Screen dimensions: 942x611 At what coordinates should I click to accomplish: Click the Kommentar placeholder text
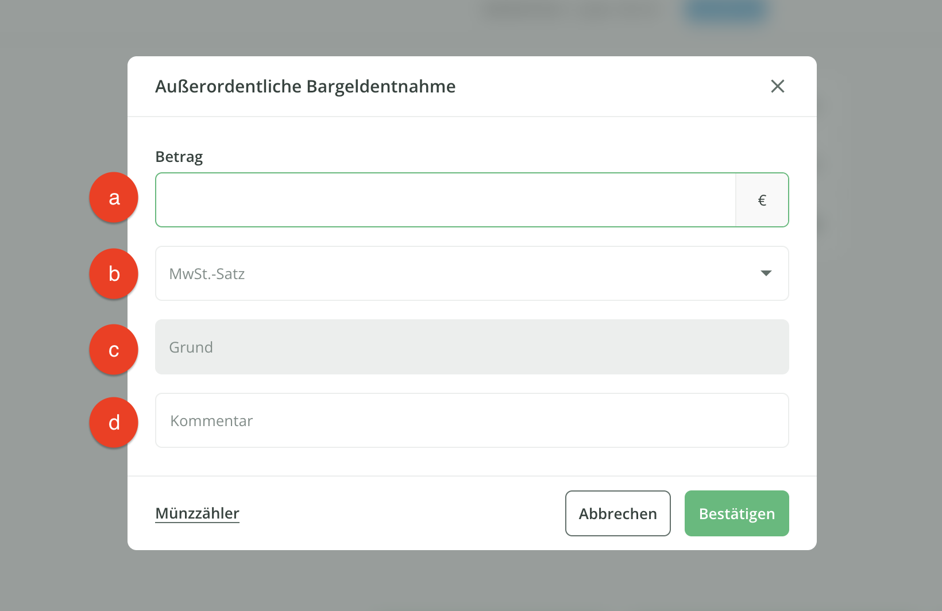pos(211,421)
